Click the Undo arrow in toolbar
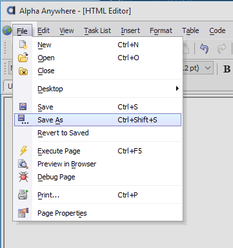This screenshot has width=233, height=248. click(204, 49)
